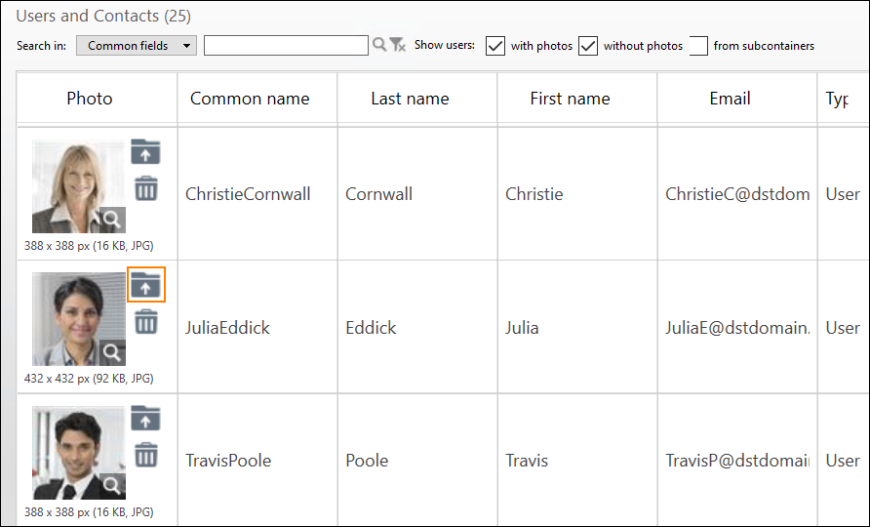The width and height of the screenshot is (870, 527).
Task: Delete TravisPoole's photo with trash icon
Action: pyautogui.click(x=145, y=455)
